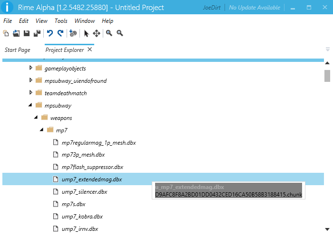Select the move arrows tool
This screenshot has width=333, height=238.
pyautogui.click(x=97, y=33)
